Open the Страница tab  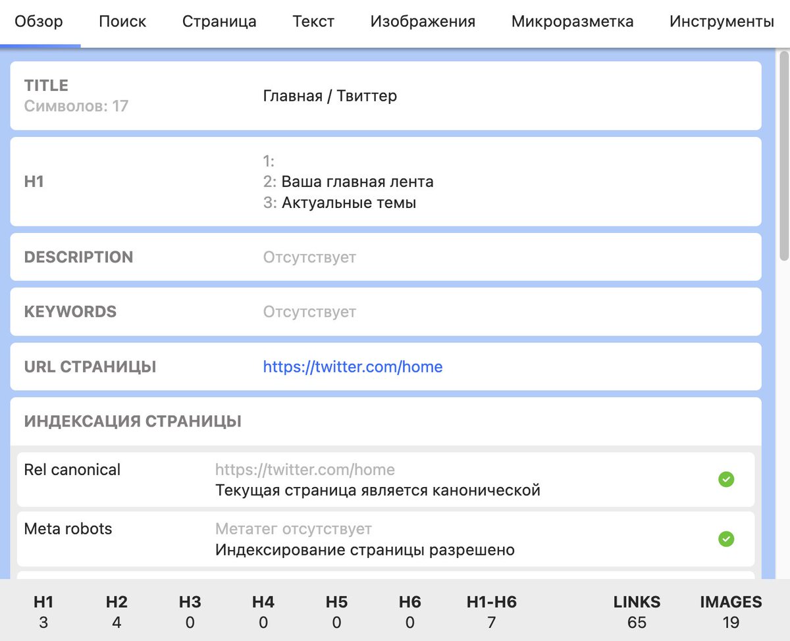point(219,22)
